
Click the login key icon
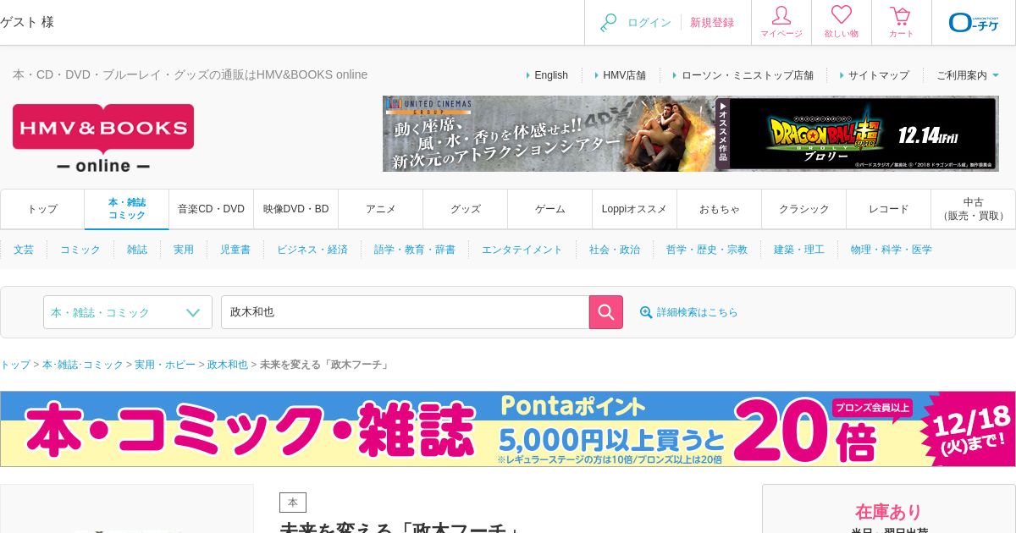coord(608,23)
